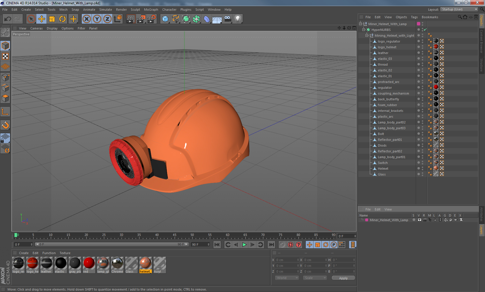This screenshot has width=485, height=292.
Task: Go to end of animation
Action: click(x=271, y=245)
